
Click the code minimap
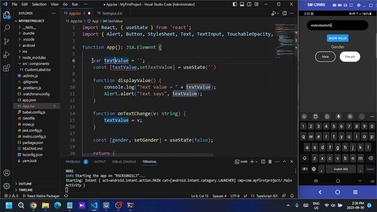pyautogui.click(x=285, y=41)
